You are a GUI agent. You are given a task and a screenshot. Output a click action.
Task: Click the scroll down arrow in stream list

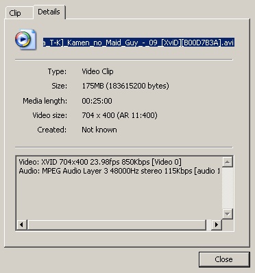tap(227, 214)
